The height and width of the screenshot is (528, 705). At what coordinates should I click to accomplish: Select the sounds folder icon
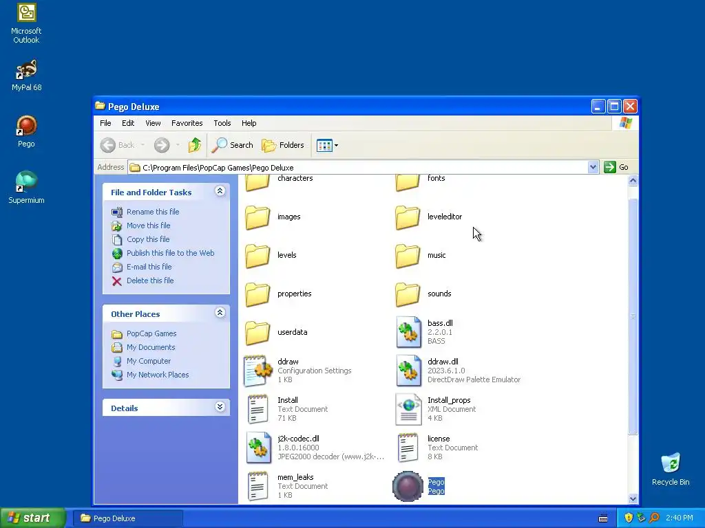[408, 294]
